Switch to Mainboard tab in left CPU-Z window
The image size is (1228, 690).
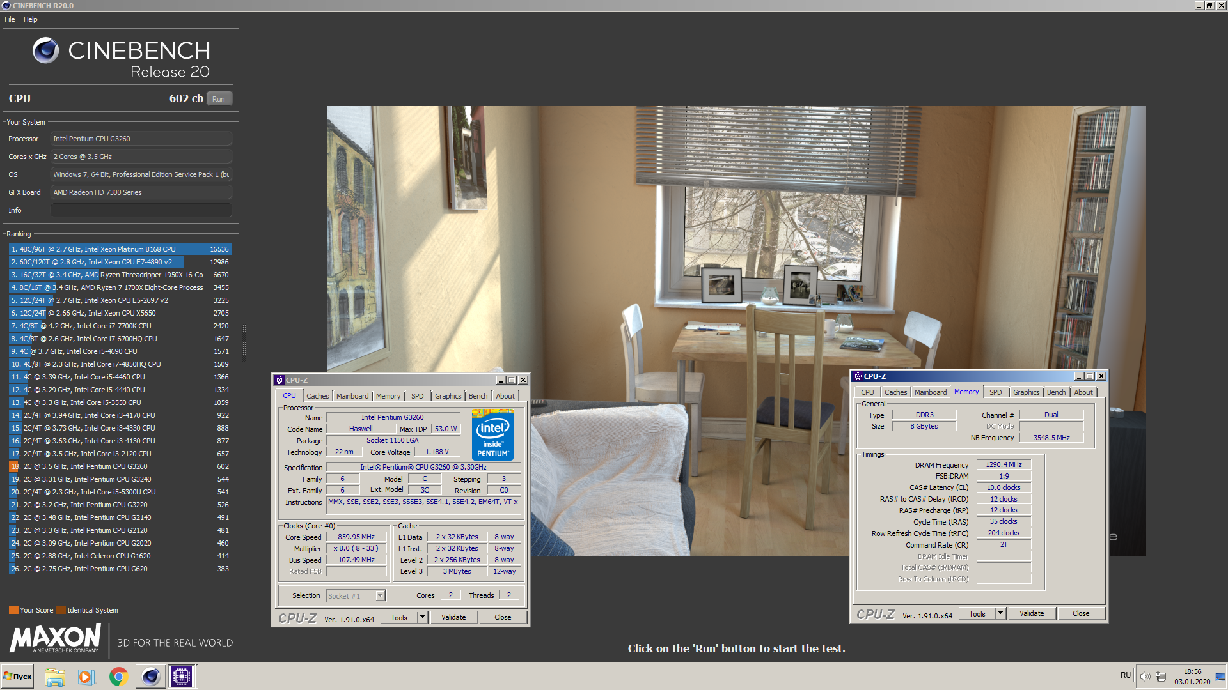click(352, 396)
